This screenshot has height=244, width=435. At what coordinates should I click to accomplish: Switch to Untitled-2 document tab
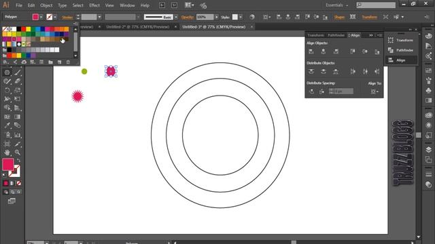(x=137, y=27)
